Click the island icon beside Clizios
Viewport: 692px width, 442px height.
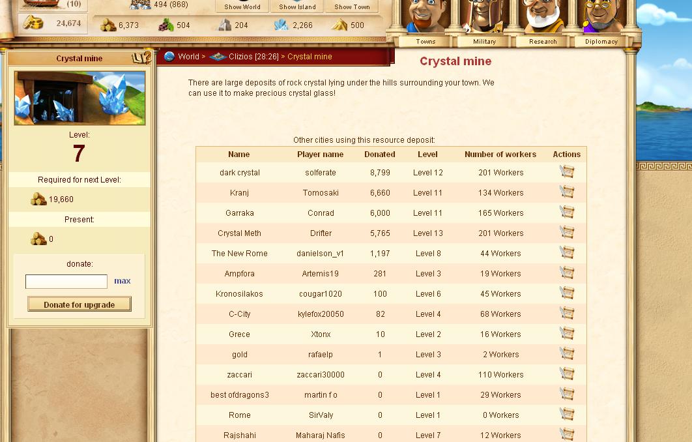[218, 57]
